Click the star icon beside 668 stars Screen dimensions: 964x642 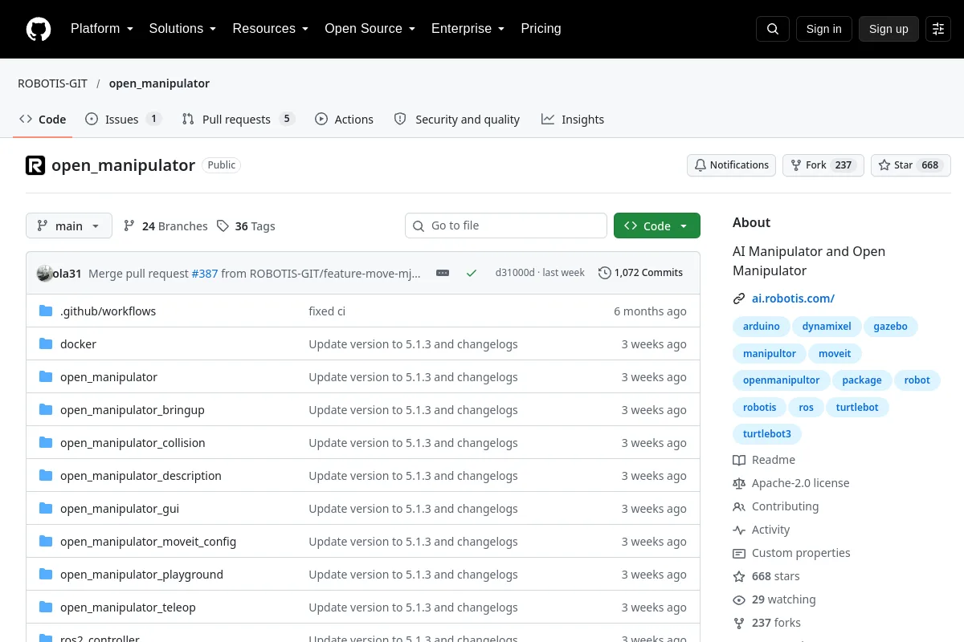[739, 576]
